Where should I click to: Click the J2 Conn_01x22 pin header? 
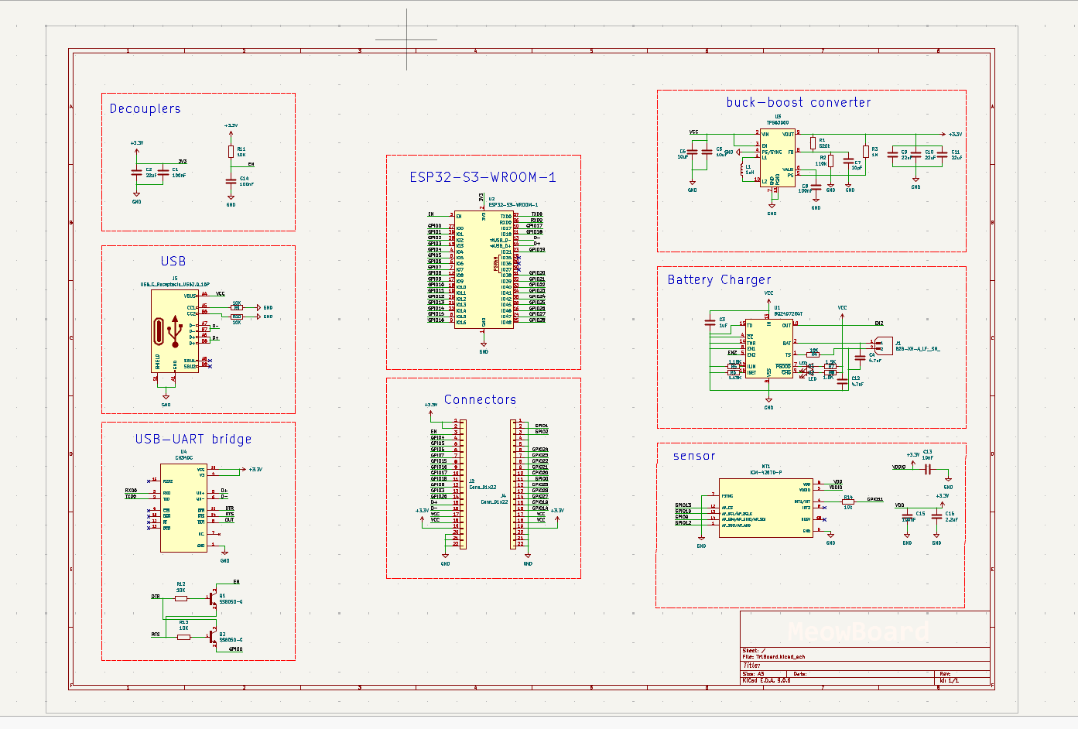click(463, 484)
